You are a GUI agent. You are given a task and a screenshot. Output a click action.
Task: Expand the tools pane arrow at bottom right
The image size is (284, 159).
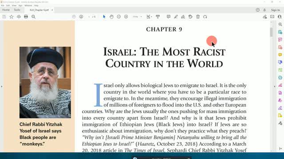pyautogui.click(x=280, y=148)
